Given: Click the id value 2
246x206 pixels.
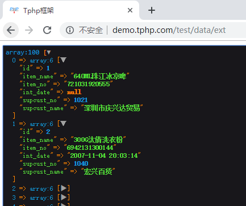Looking at the screenshot, I should pos(48,132).
